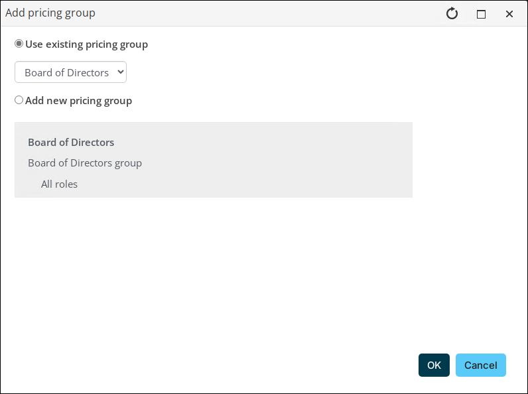Click the Add pricing group dialog title
The width and height of the screenshot is (528, 394).
point(50,13)
